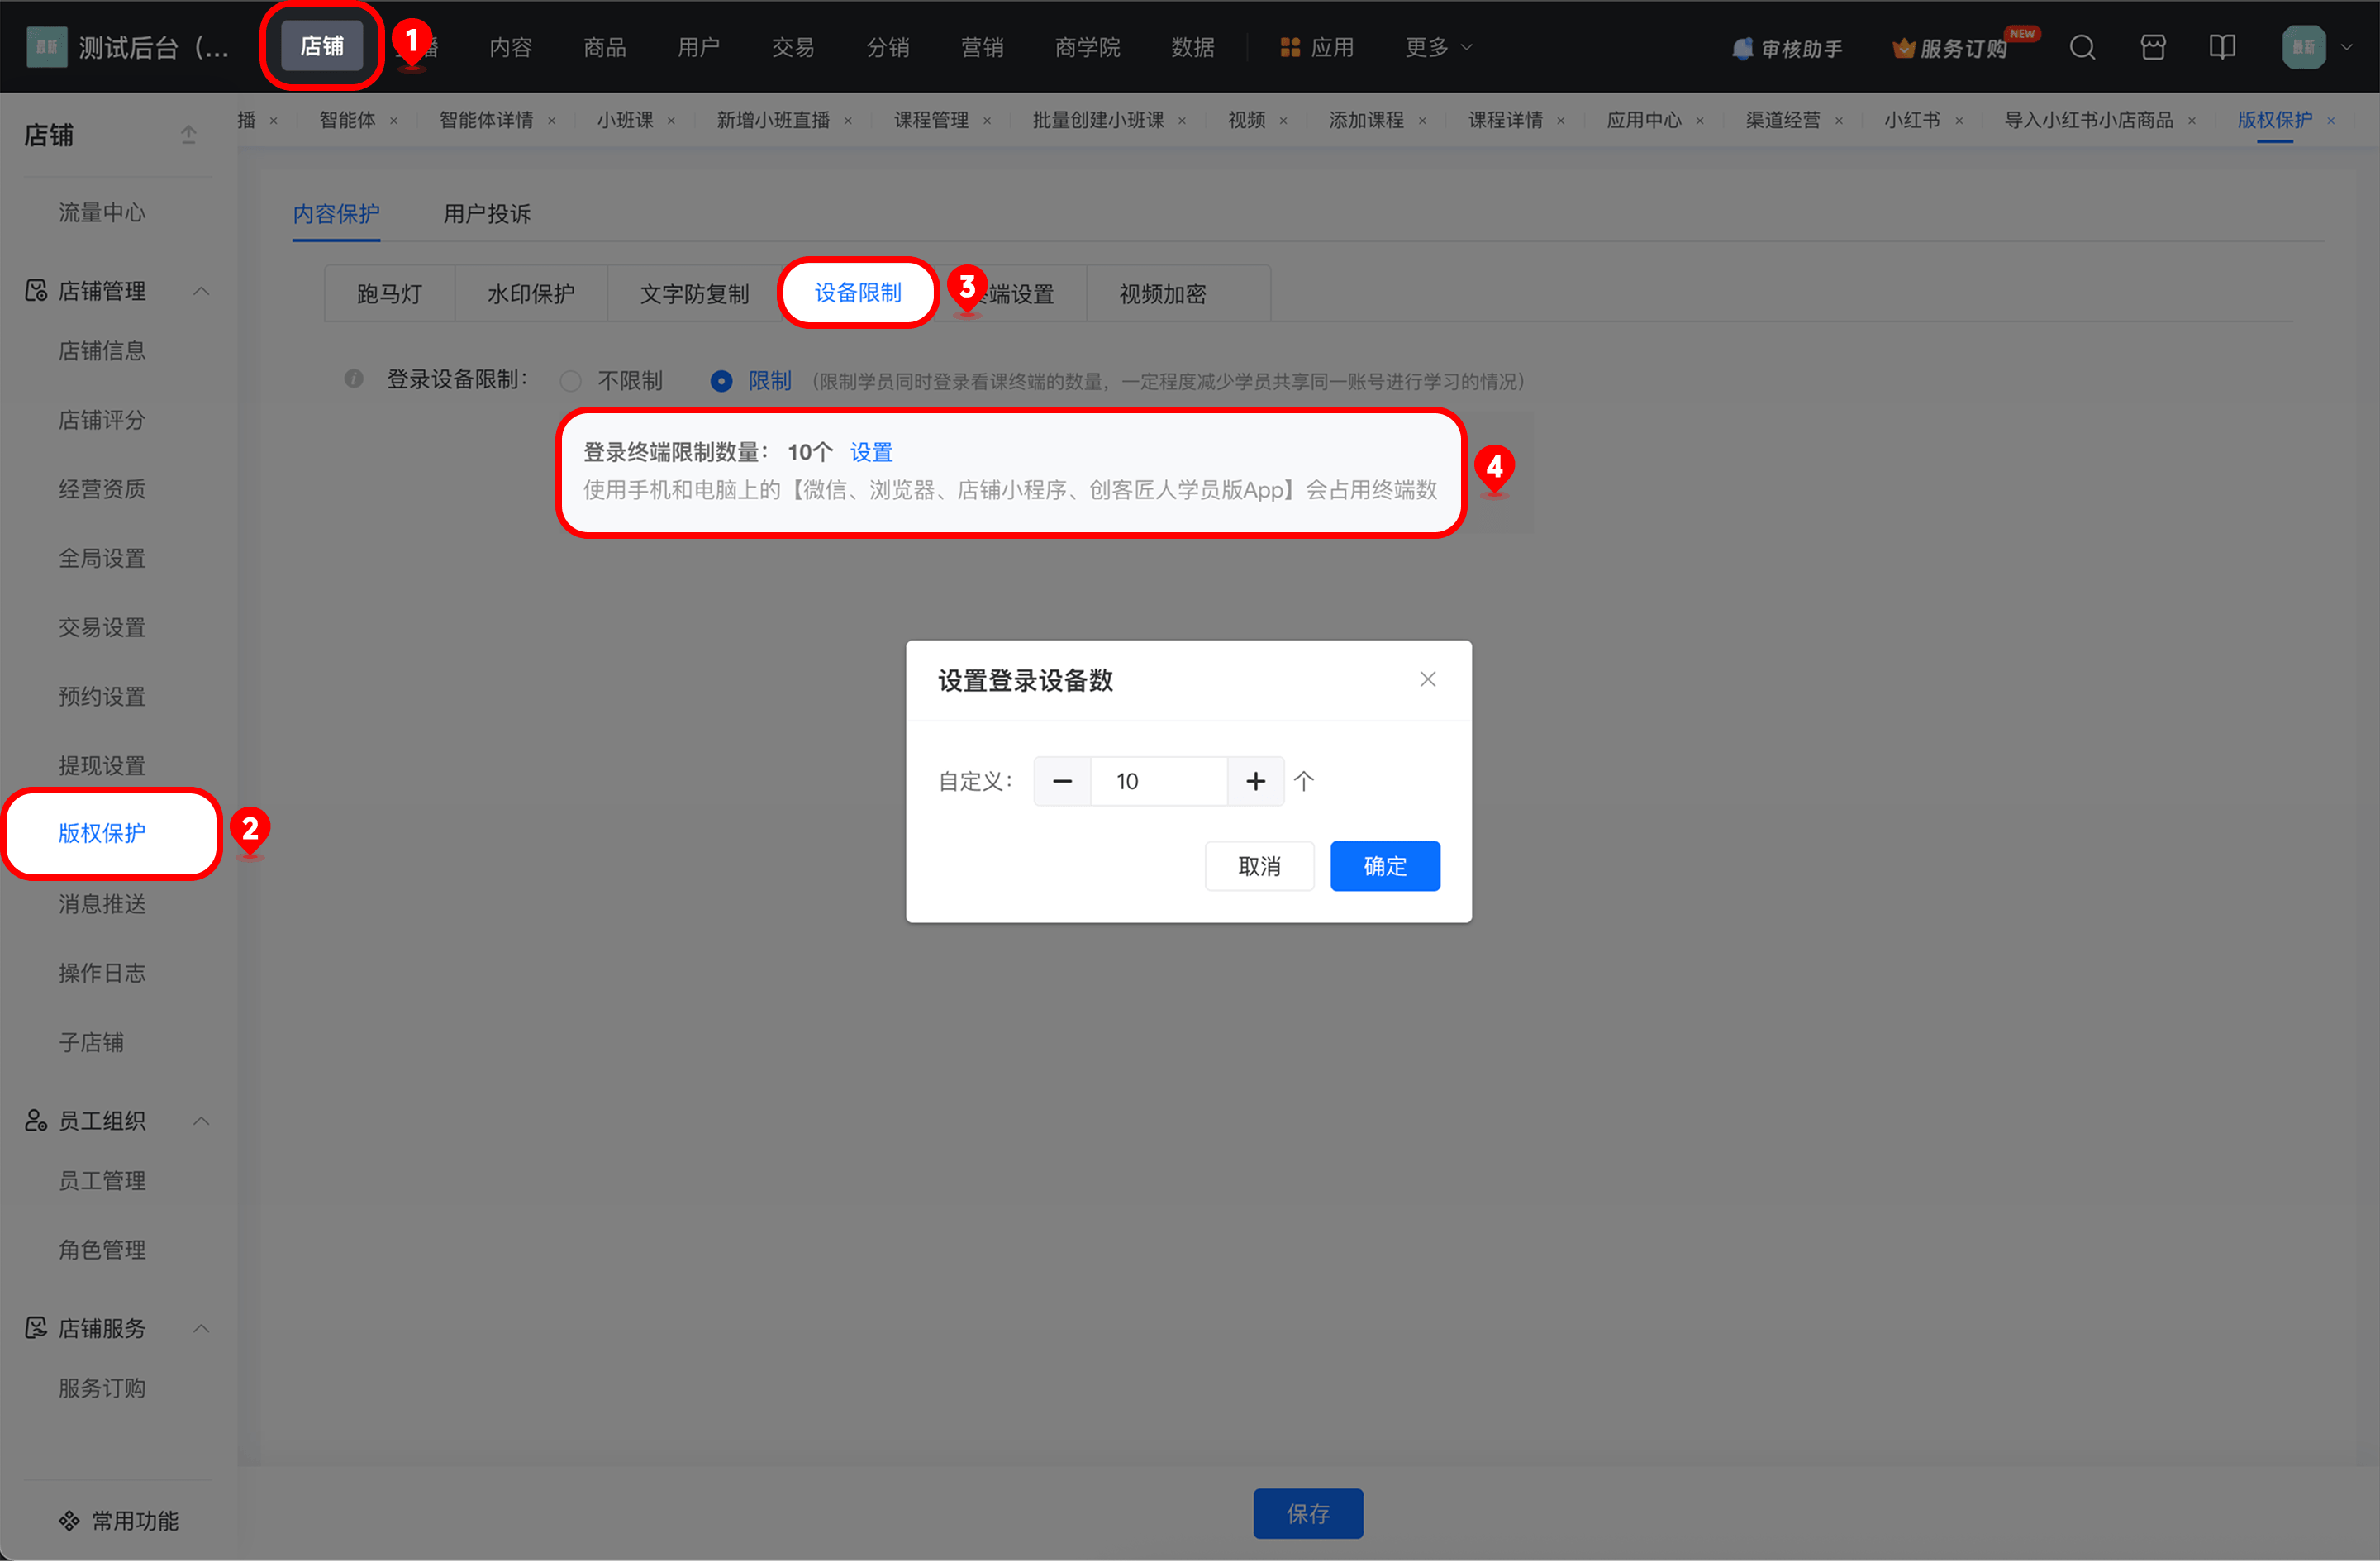Image resolution: width=2380 pixels, height=1562 pixels.
Task: Open 子店铺 in the sidebar
Action: pyautogui.click(x=91, y=1043)
